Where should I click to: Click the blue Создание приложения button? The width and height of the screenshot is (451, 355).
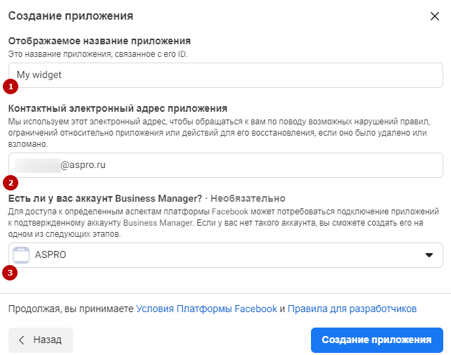(x=377, y=340)
